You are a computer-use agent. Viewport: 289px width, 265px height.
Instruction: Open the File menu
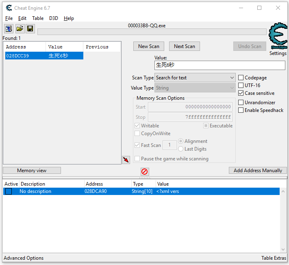tap(9, 18)
